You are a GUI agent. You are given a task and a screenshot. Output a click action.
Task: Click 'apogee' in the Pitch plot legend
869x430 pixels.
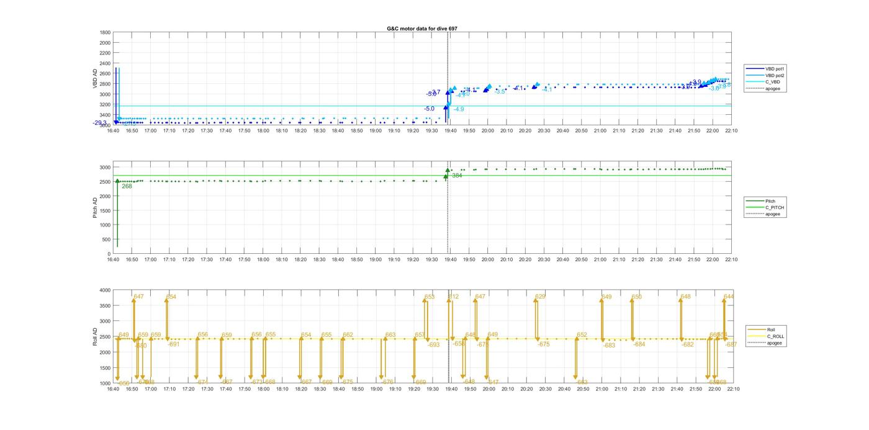[x=764, y=214]
